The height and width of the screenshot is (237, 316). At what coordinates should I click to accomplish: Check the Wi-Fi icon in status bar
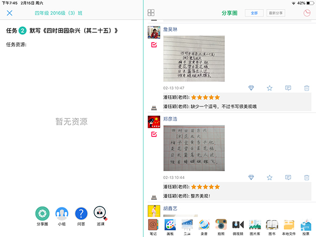coord(293,3)
